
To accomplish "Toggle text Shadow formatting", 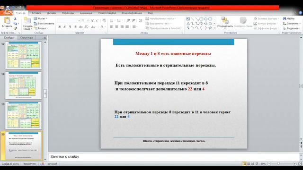I will [x=75, y=27].
